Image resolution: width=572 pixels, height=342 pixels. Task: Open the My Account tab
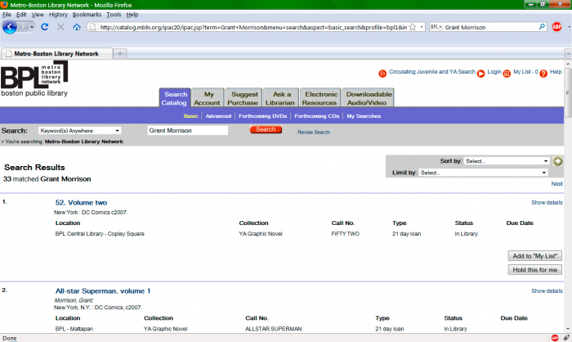click(208, 98)
